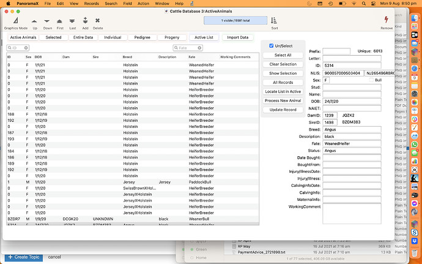
Task: Open Mail from the dock
Action: click(x=415, y=43)
